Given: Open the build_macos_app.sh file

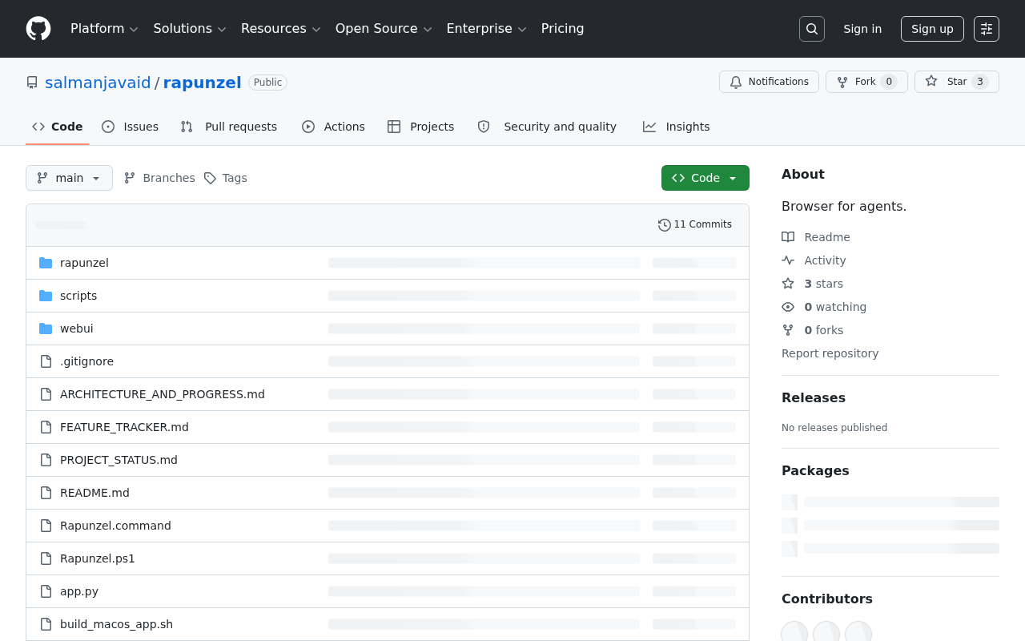Looking at the screenshot, I should coord(116,624).
